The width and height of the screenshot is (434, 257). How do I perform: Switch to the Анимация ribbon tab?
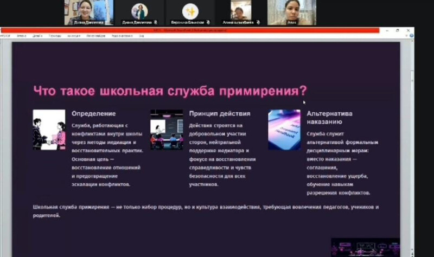(73, 36)
